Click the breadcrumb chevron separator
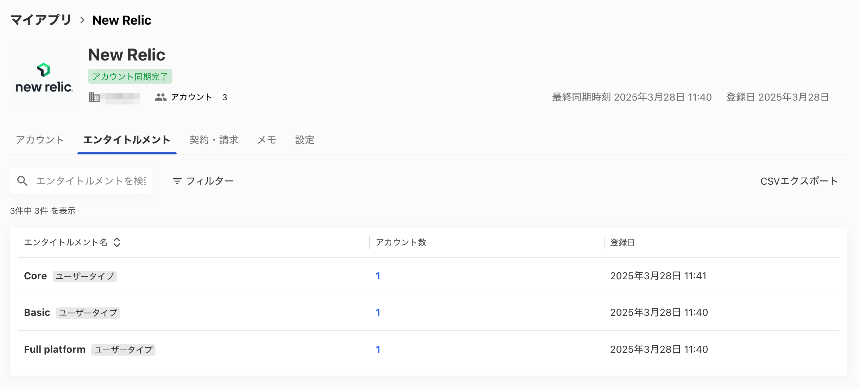The image size is (860, 389). pyautogui.click(x=82, y=20)
